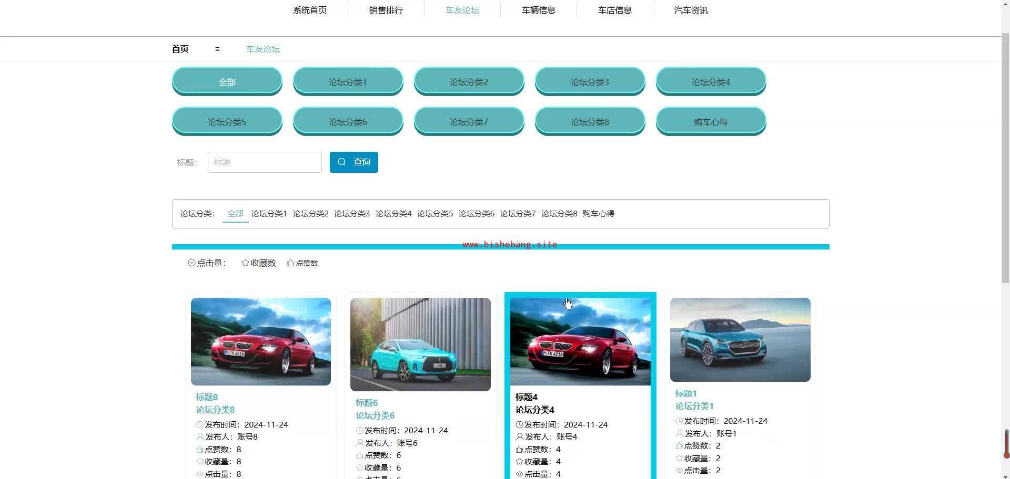Image resolution: width=1010 pixels, height=479 pixels.
Task: Click thumbs-up icon in 标题8 card
Action: 200,449
